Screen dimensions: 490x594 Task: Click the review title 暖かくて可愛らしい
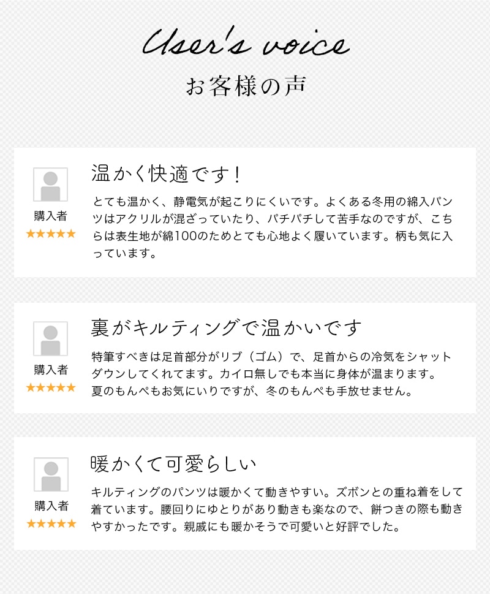(x=173, y=464)
